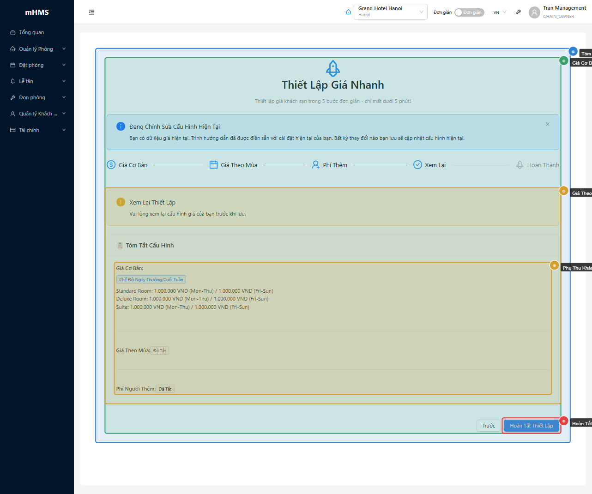Click the key icon in header
This screenshot has height=494, width=592.
click(519, 12)
